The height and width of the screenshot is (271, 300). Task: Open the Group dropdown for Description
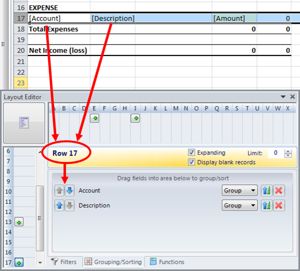tap(240, 206)
